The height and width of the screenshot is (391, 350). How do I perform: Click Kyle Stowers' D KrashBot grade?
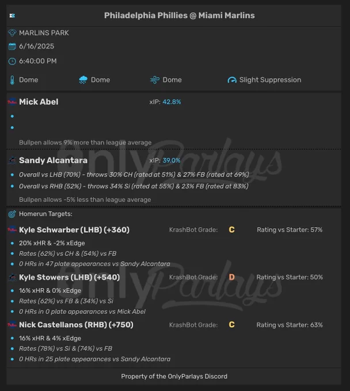(231, 277)
